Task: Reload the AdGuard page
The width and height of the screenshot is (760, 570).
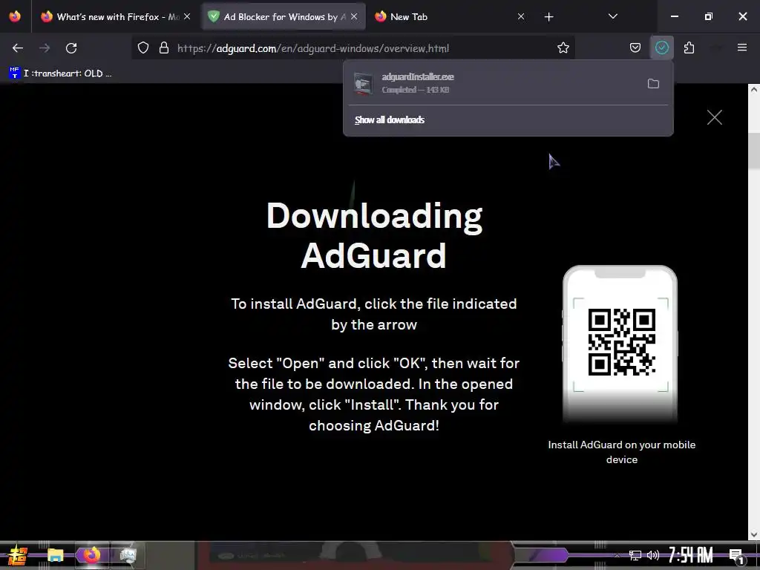Action: 71,48
